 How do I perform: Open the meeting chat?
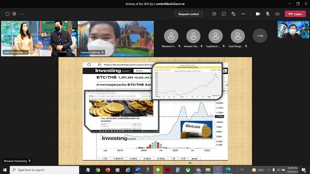[224, 14]
